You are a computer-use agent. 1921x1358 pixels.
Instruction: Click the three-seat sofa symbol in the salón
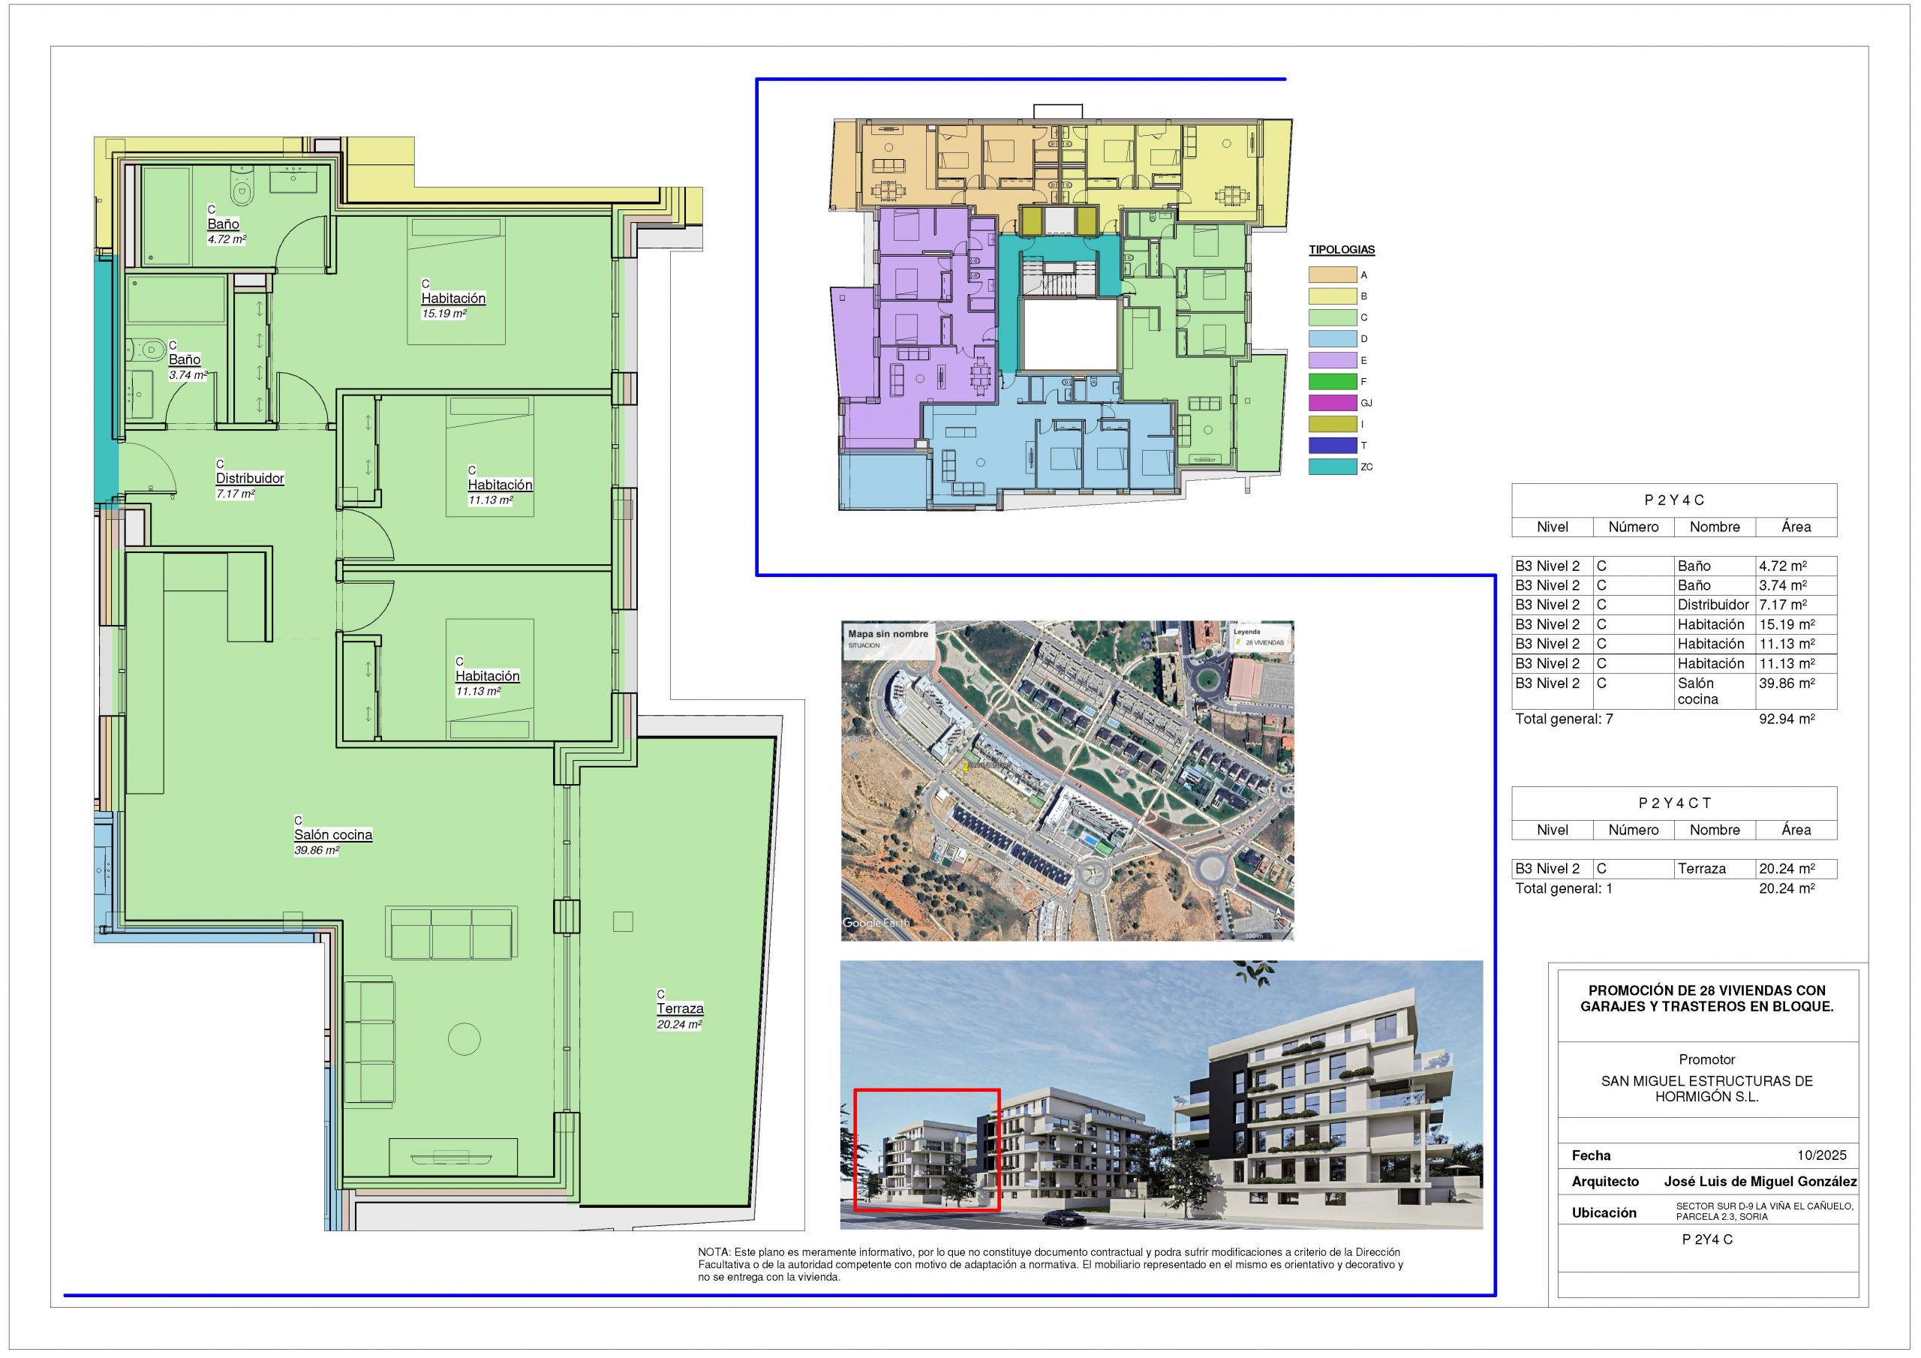(452, 933)
